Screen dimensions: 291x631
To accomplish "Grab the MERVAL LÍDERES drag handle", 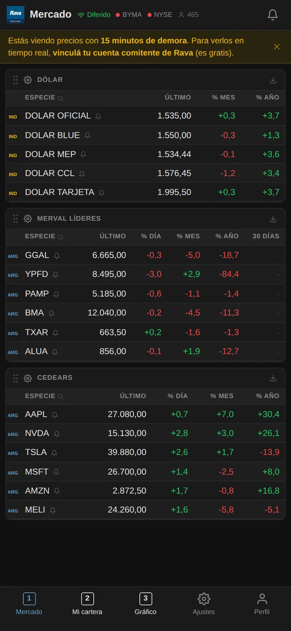I will (x=16, y=218).
